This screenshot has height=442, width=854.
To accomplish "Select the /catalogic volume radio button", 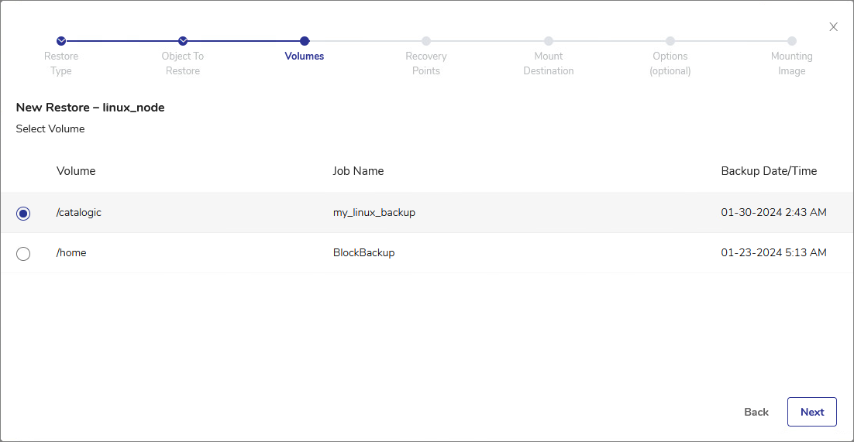I will pos(23,213).
